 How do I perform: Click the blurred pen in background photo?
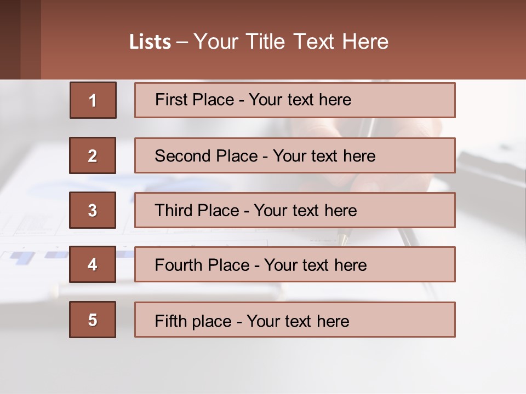click(408, 241)
